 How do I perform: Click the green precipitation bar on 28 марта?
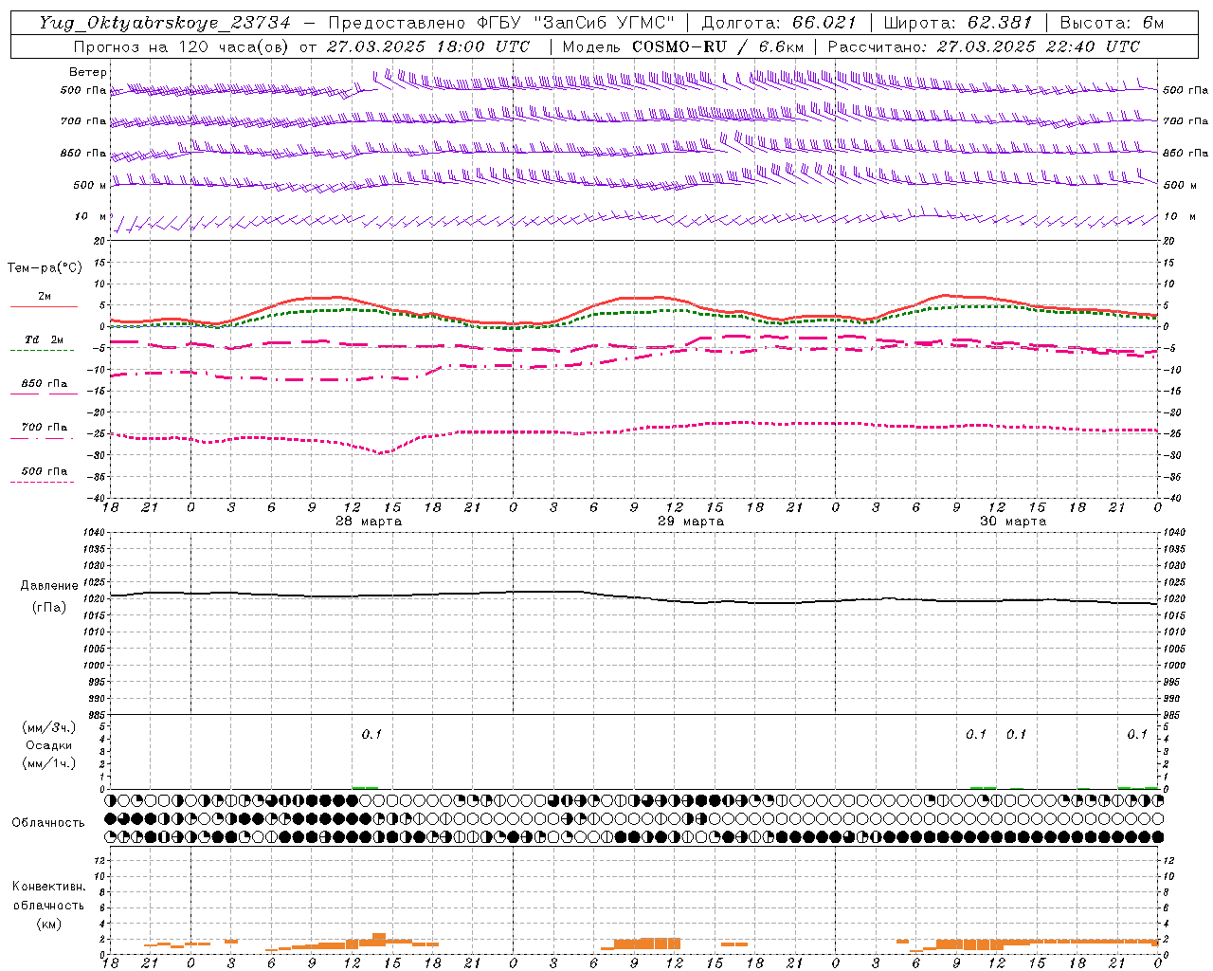pyautogui.click(x=365, y=787)
